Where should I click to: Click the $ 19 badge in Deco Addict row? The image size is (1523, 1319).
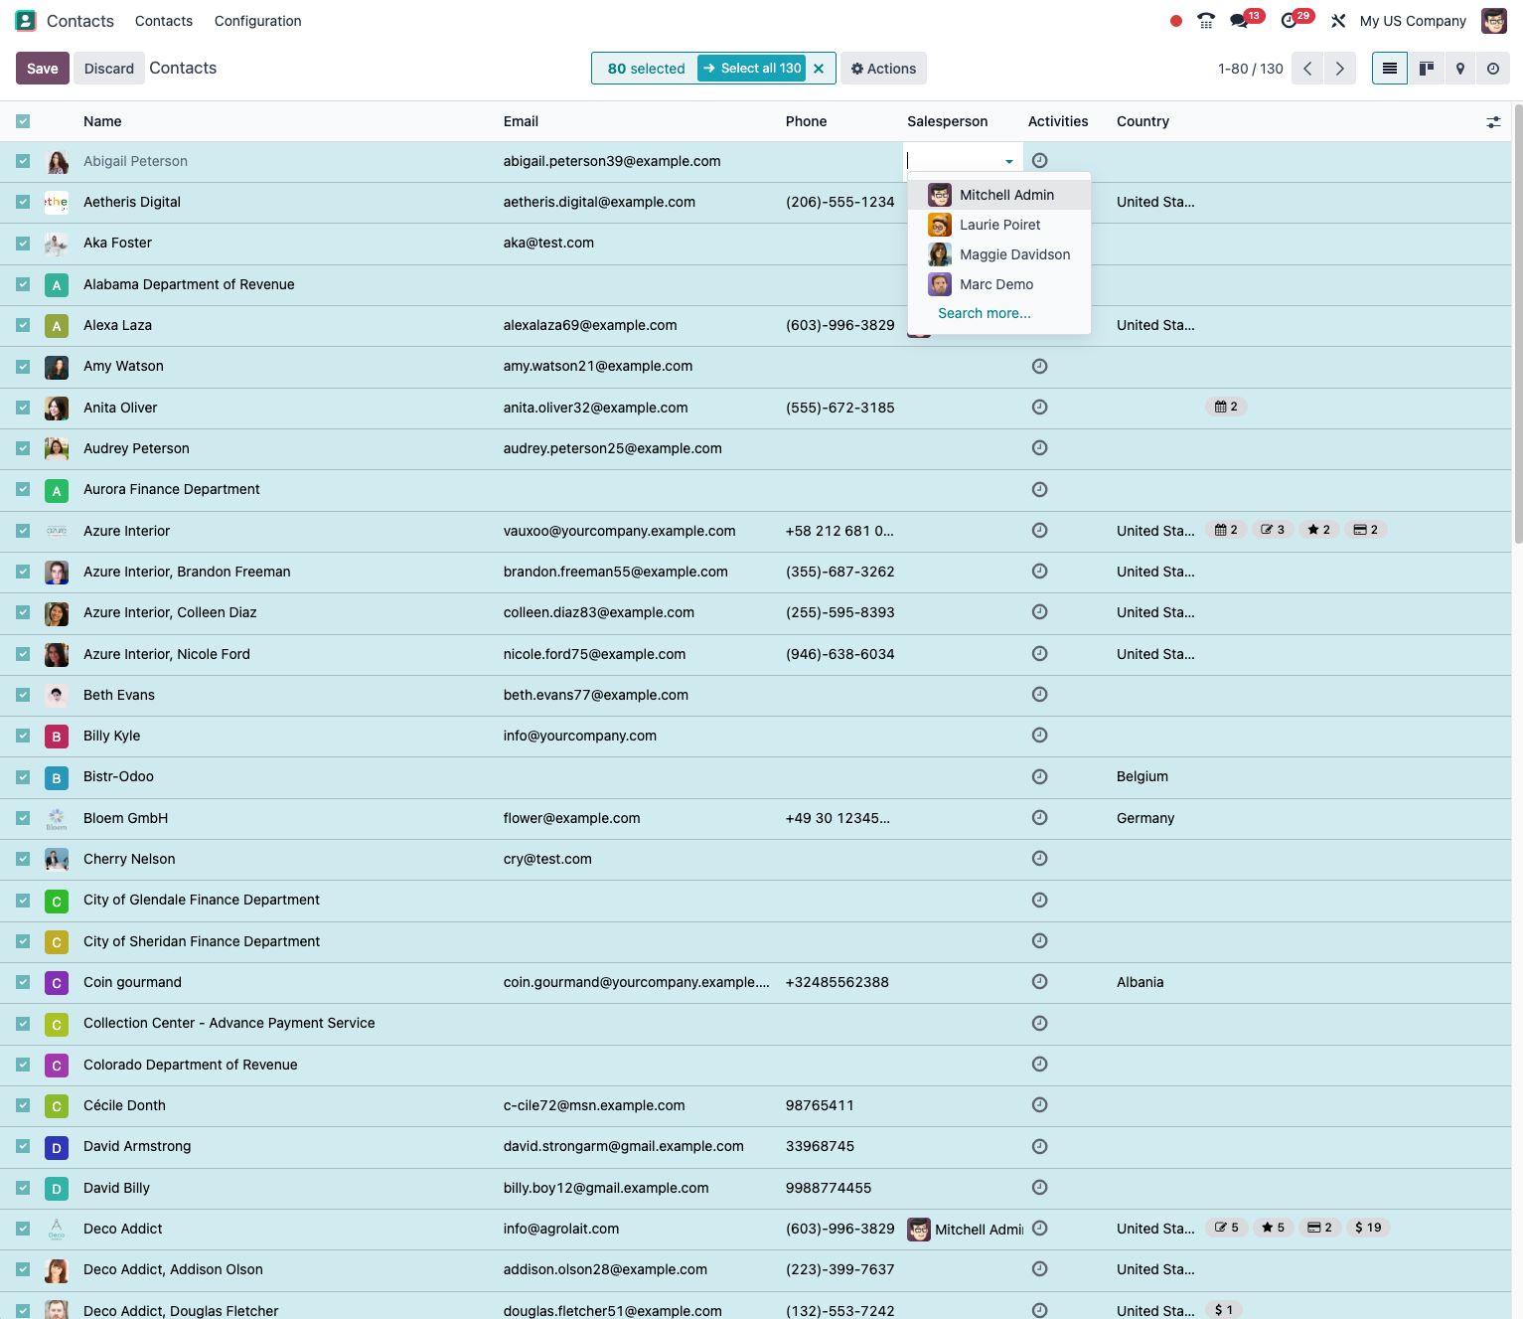coord(1368,1228)
